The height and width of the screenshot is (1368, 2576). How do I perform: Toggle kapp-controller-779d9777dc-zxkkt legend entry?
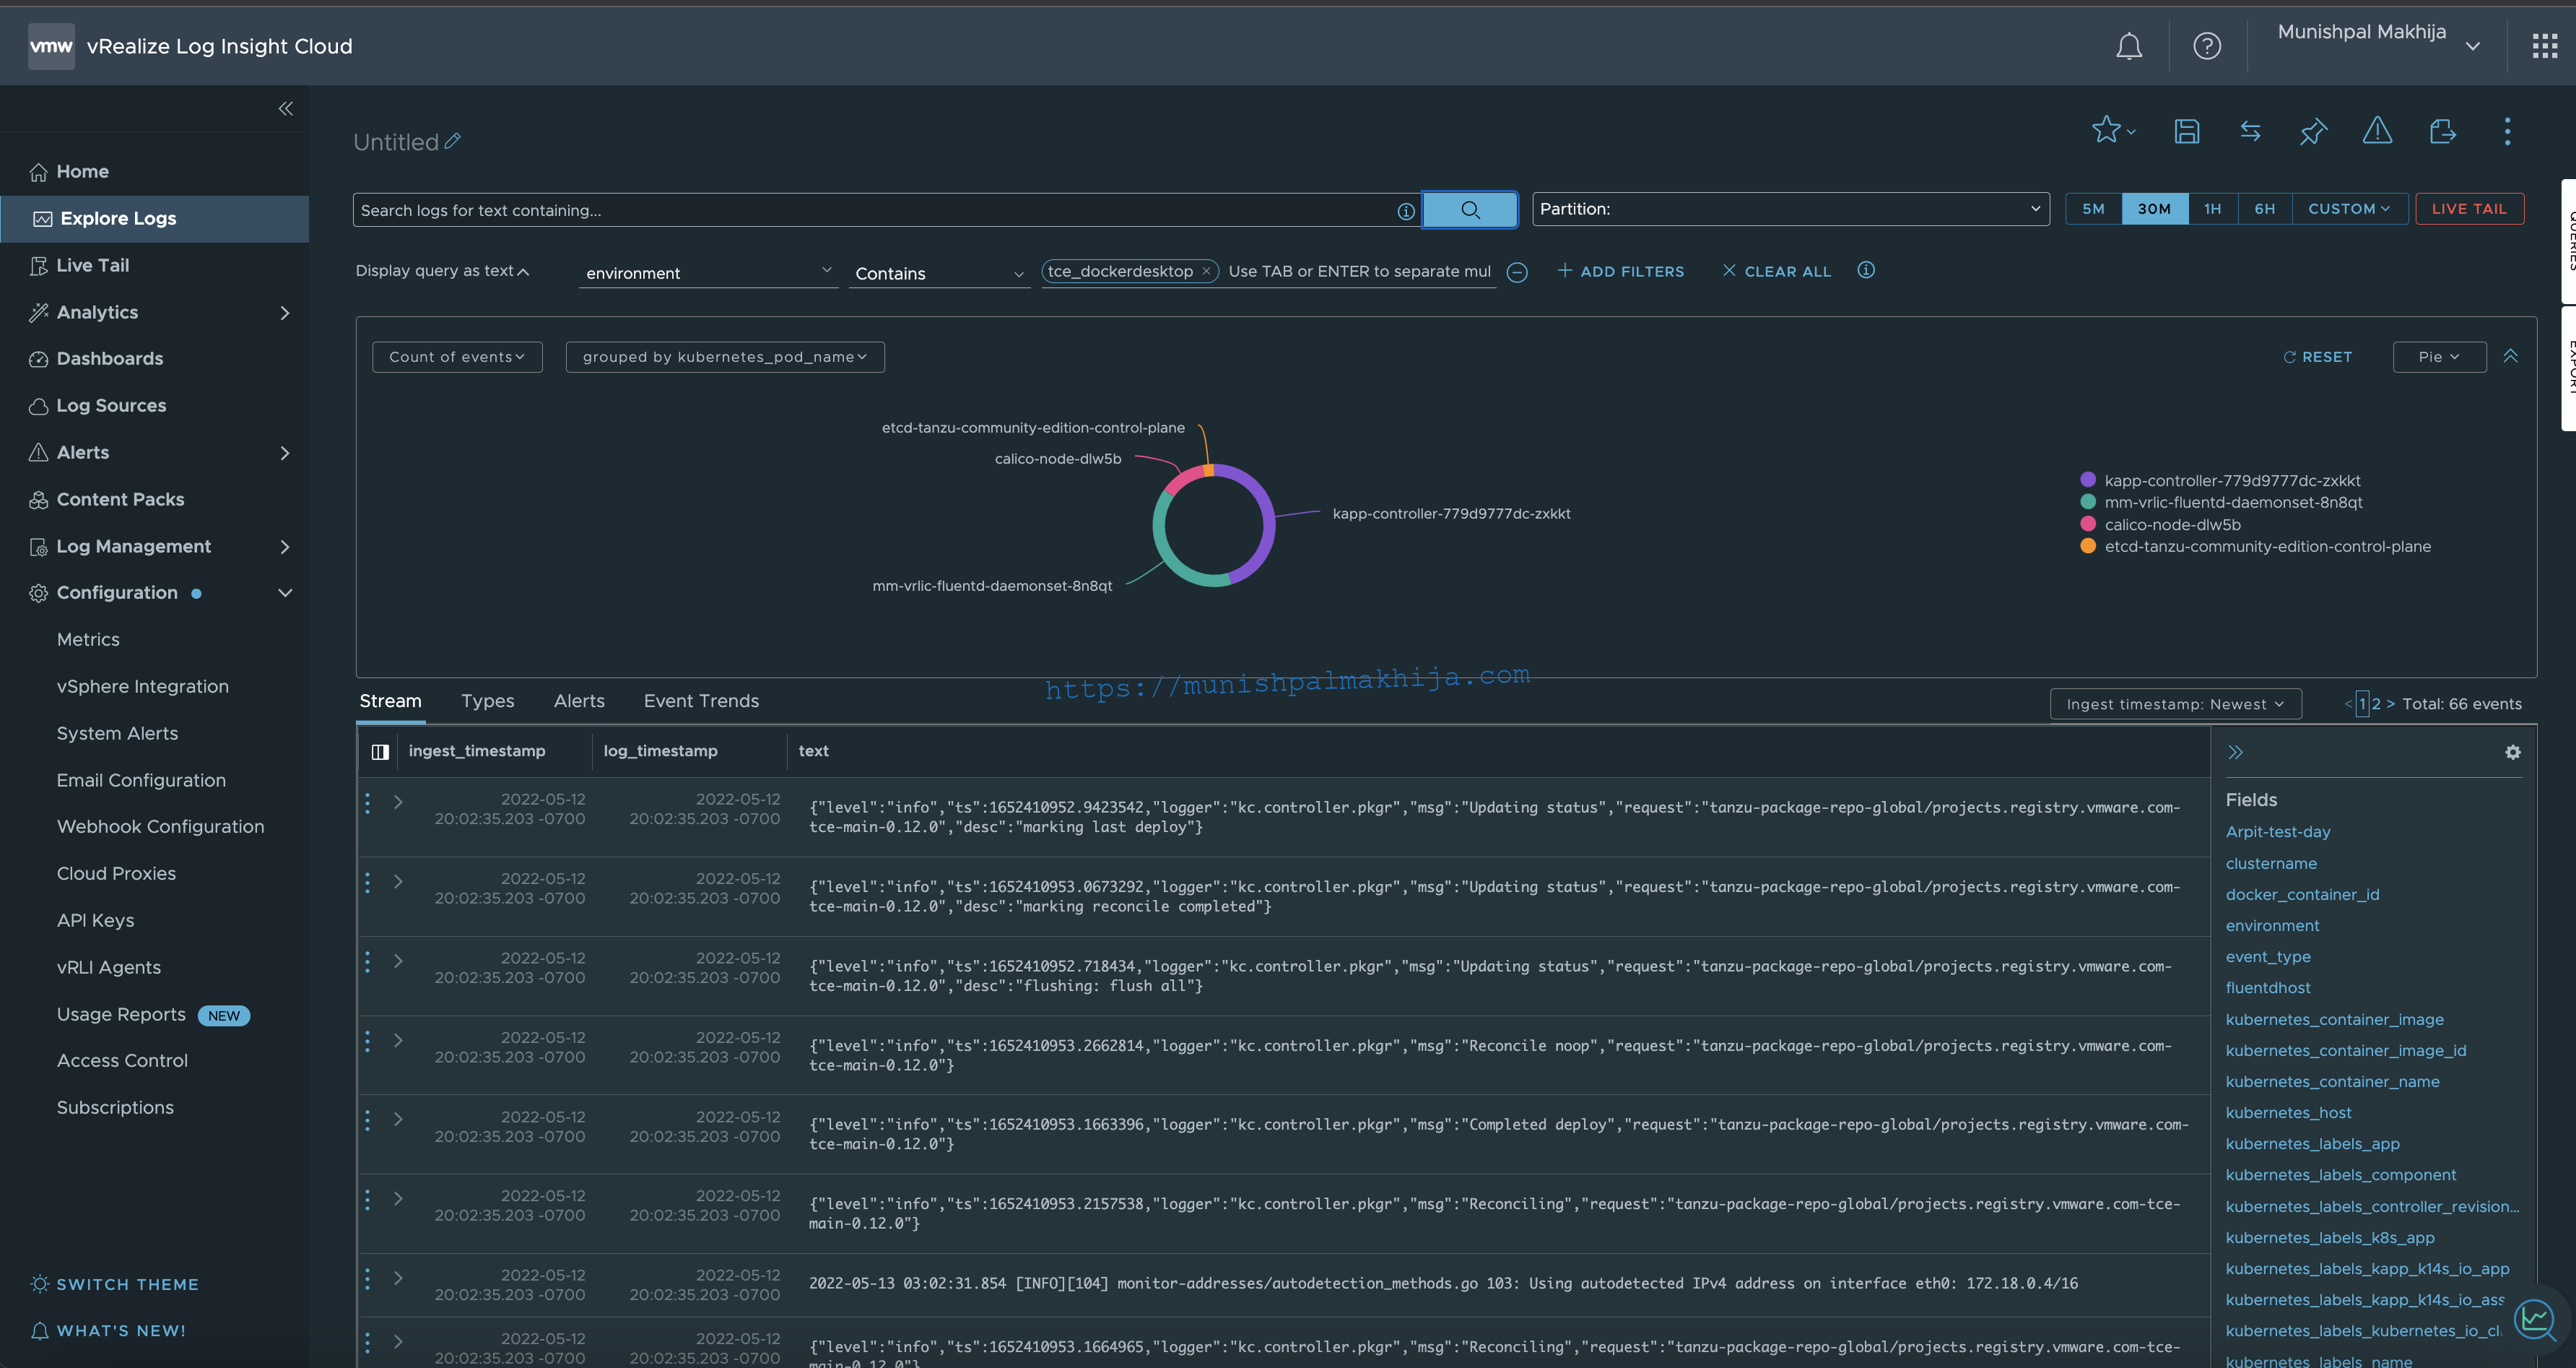point(2220,480)
